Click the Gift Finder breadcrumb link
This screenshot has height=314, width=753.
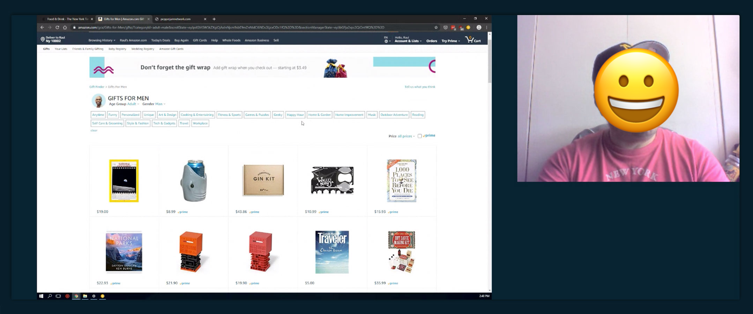(x=97, y=87)
